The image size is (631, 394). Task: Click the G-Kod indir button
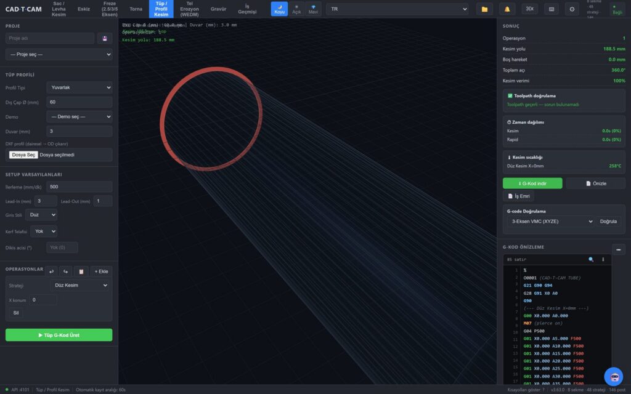[x=532, y=183]
